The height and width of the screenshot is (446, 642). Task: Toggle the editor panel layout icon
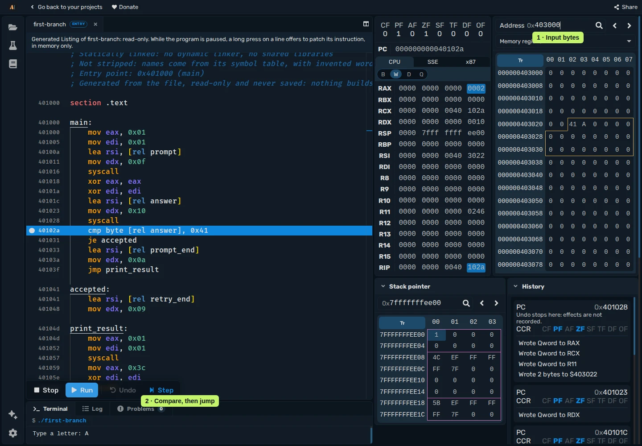pos(366,24)
